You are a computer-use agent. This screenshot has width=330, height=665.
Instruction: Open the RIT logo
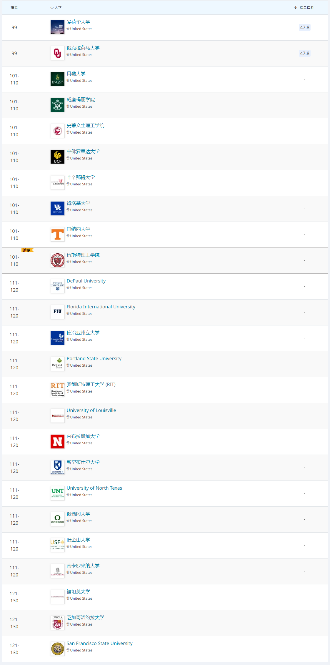57,390
